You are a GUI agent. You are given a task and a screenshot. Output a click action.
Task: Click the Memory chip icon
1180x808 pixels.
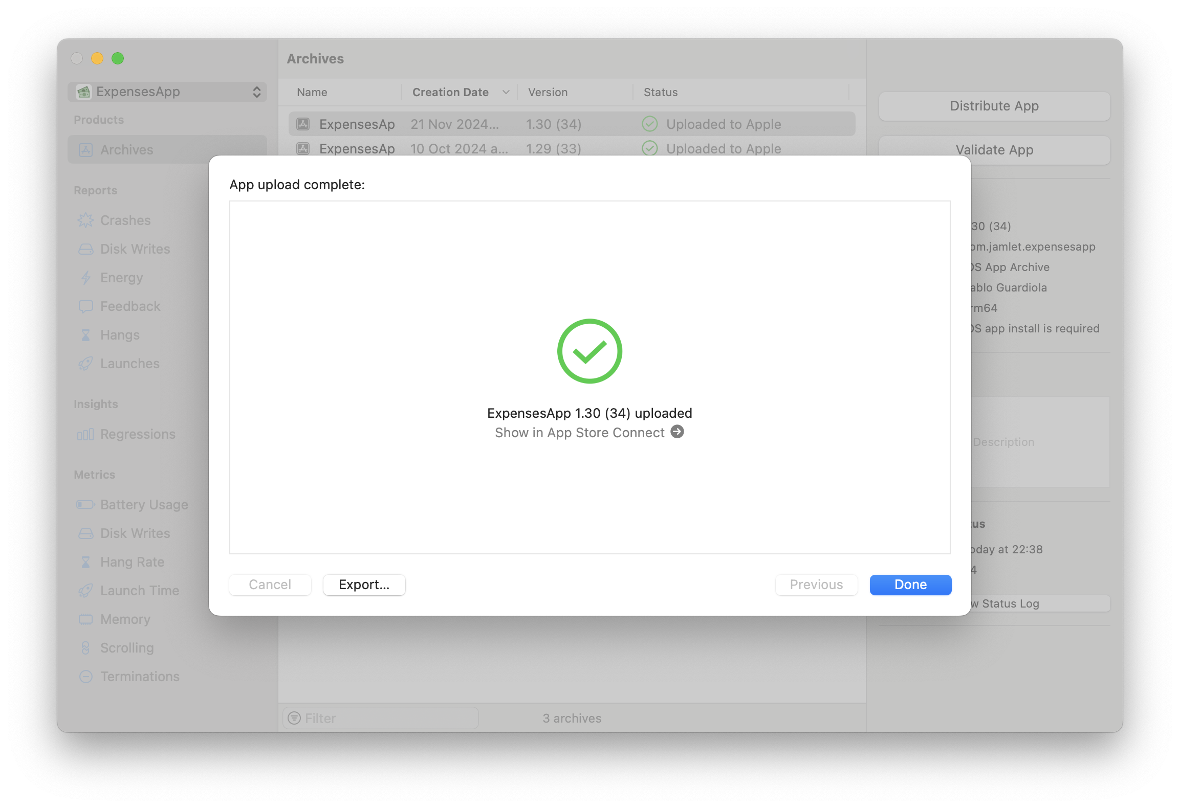[x=85, y=619]
